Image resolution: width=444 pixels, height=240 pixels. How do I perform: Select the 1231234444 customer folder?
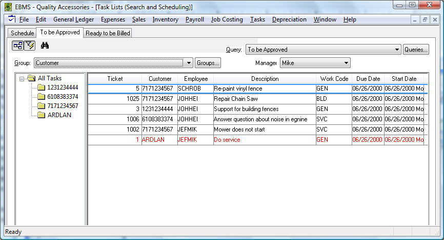[59, 88]
